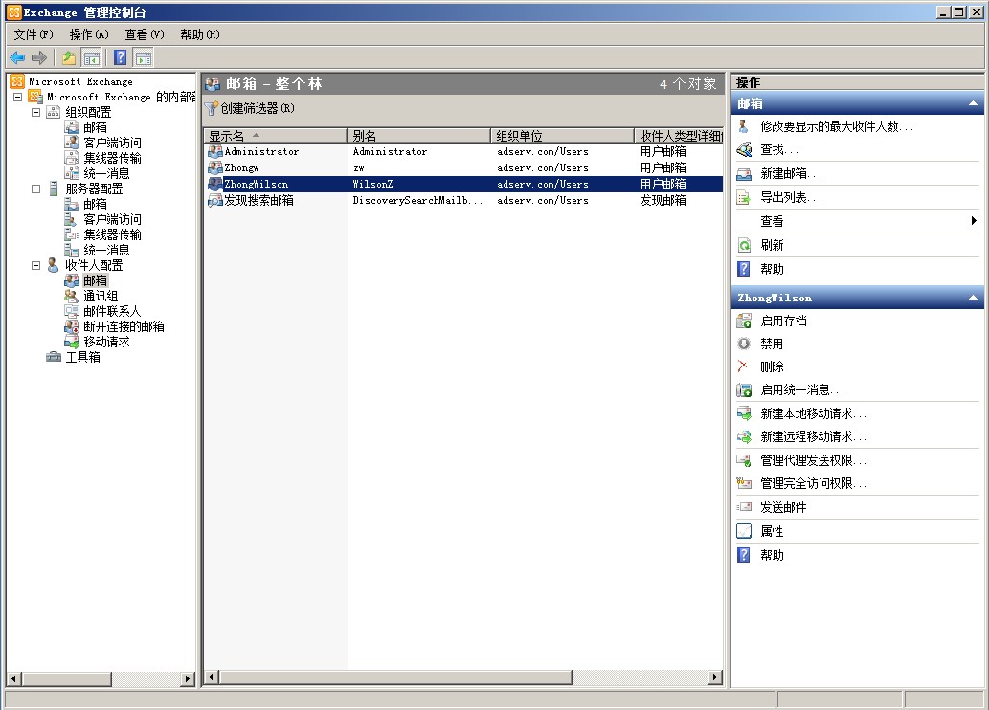Sort by the 显示名 column header

[276, 136]
